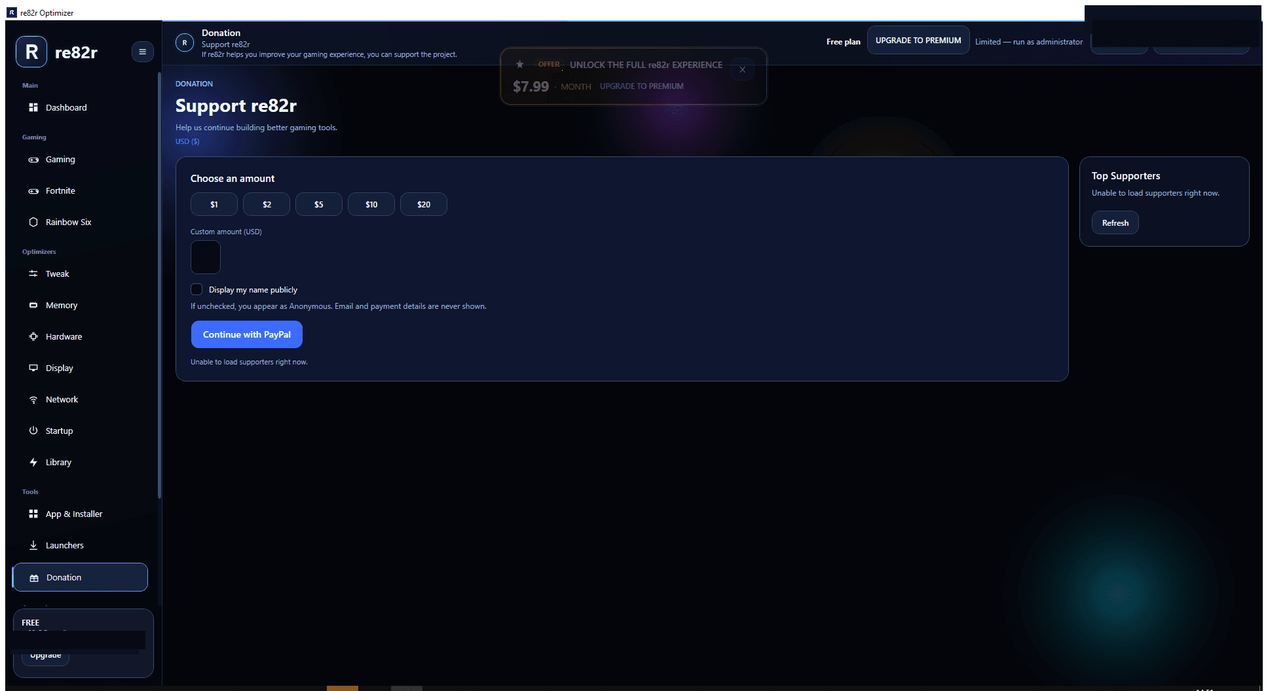1268x691 pixels.
Task: Pick the $20 donation amount
Action: 424,204
